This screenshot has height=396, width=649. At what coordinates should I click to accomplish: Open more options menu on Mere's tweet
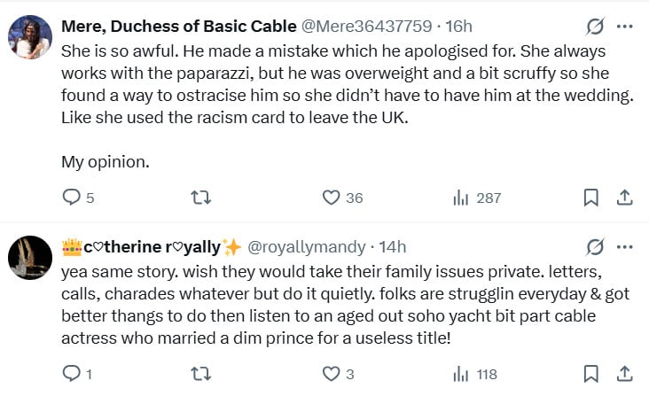[625, 25]
